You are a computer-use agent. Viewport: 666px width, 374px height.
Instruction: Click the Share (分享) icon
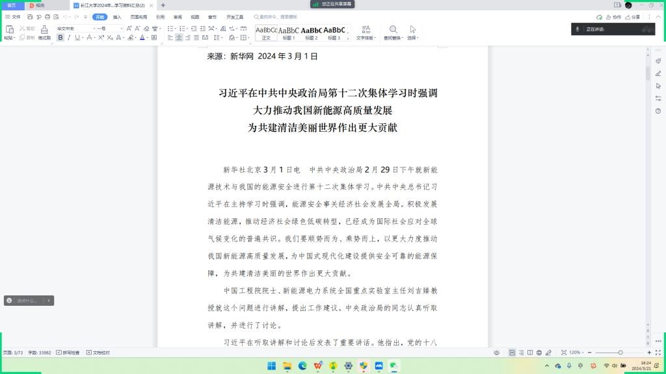pos(632,17)
